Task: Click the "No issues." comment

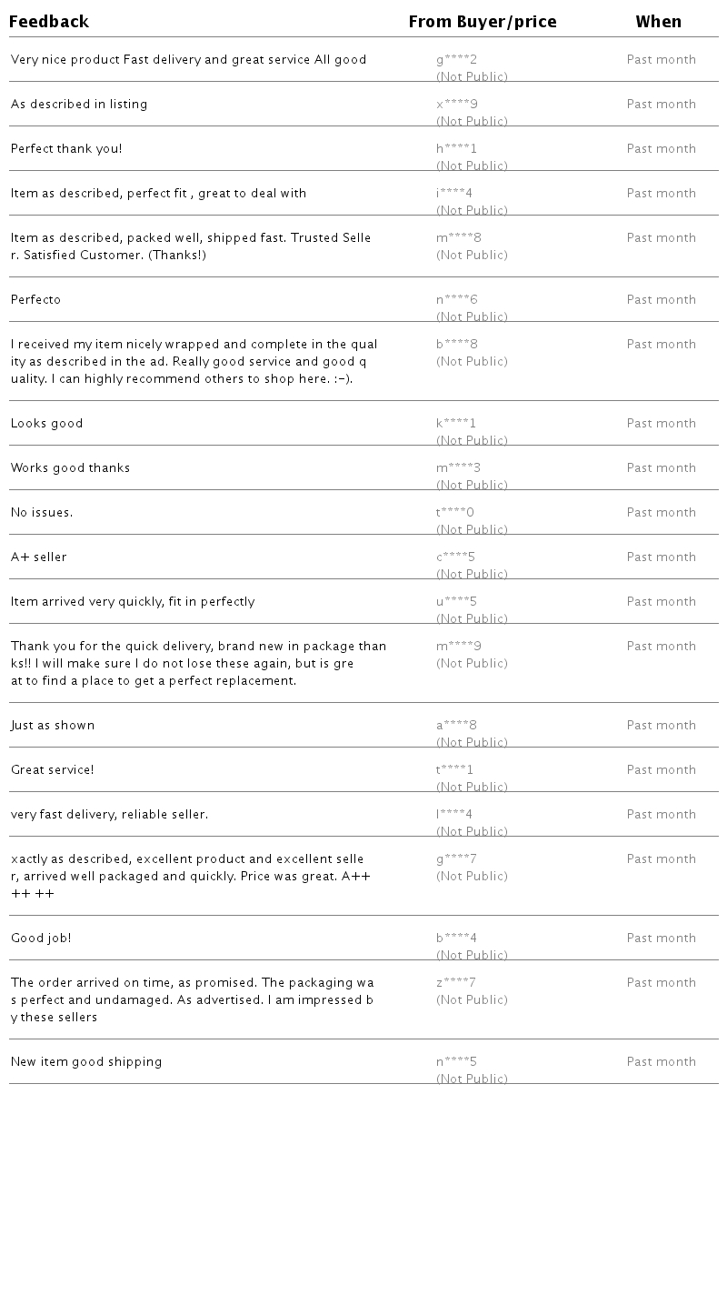Action: point(42,513)
